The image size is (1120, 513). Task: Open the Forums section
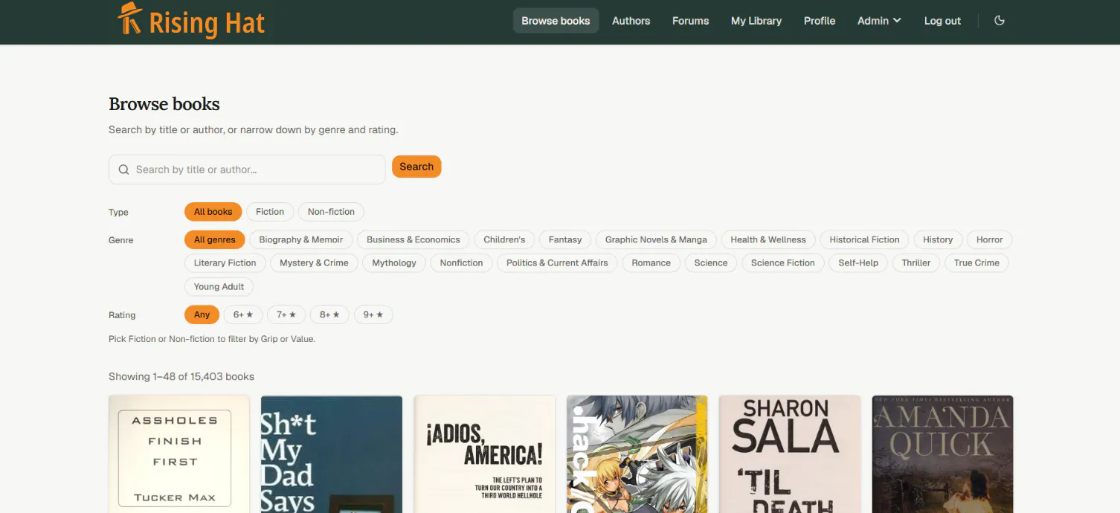pyautogui.click(x=690, y=21)
